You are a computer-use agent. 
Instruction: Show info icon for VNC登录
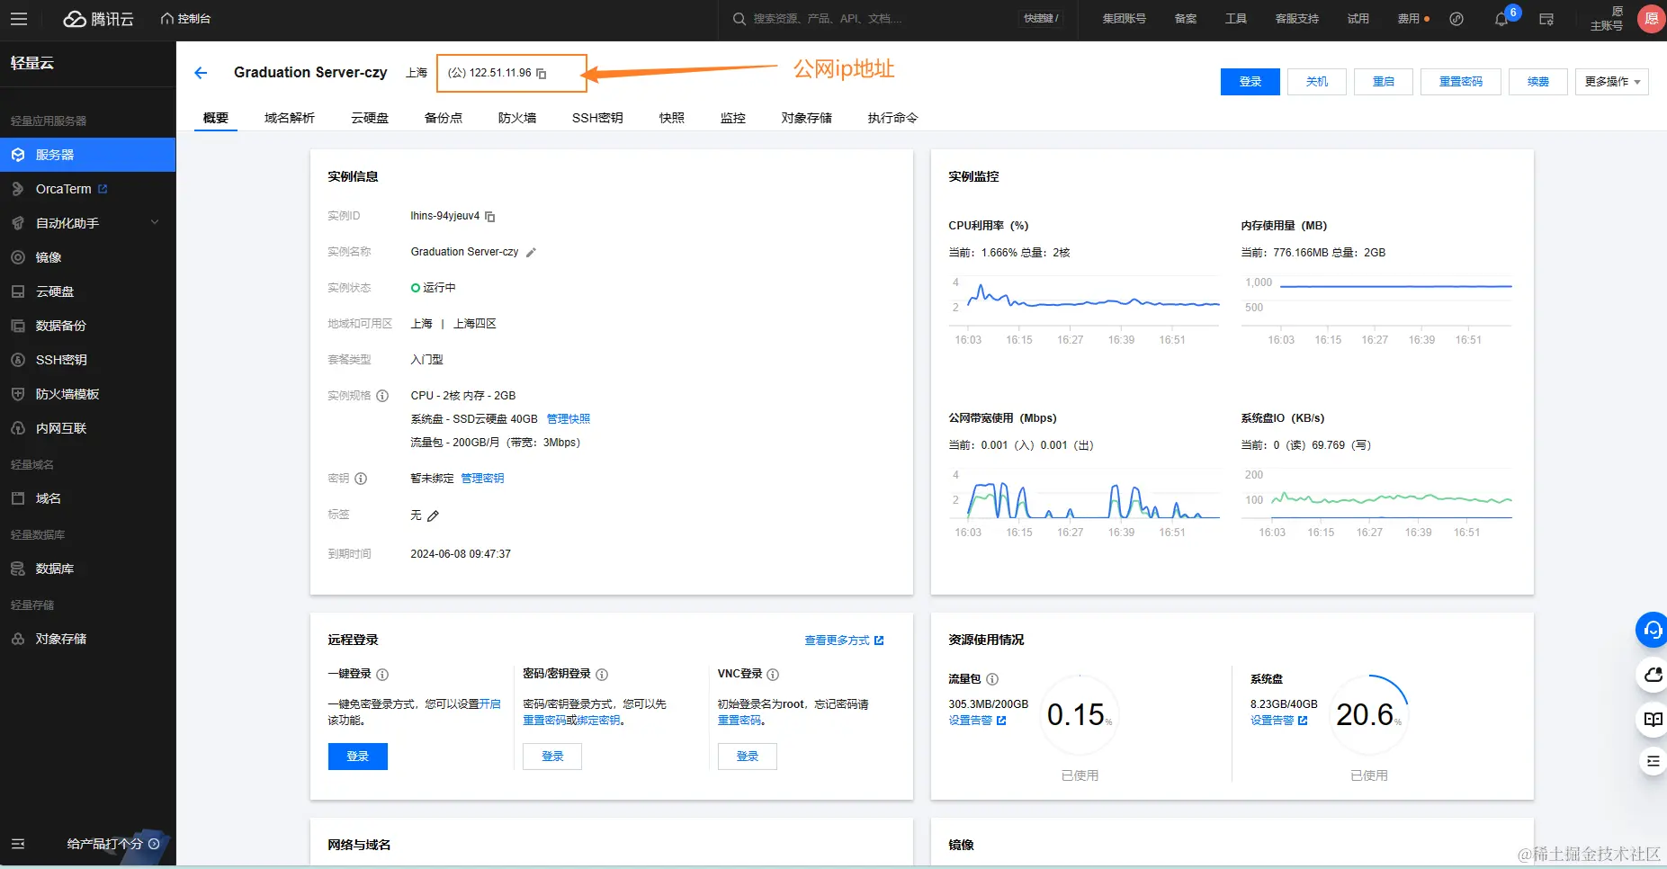point(773,675)
